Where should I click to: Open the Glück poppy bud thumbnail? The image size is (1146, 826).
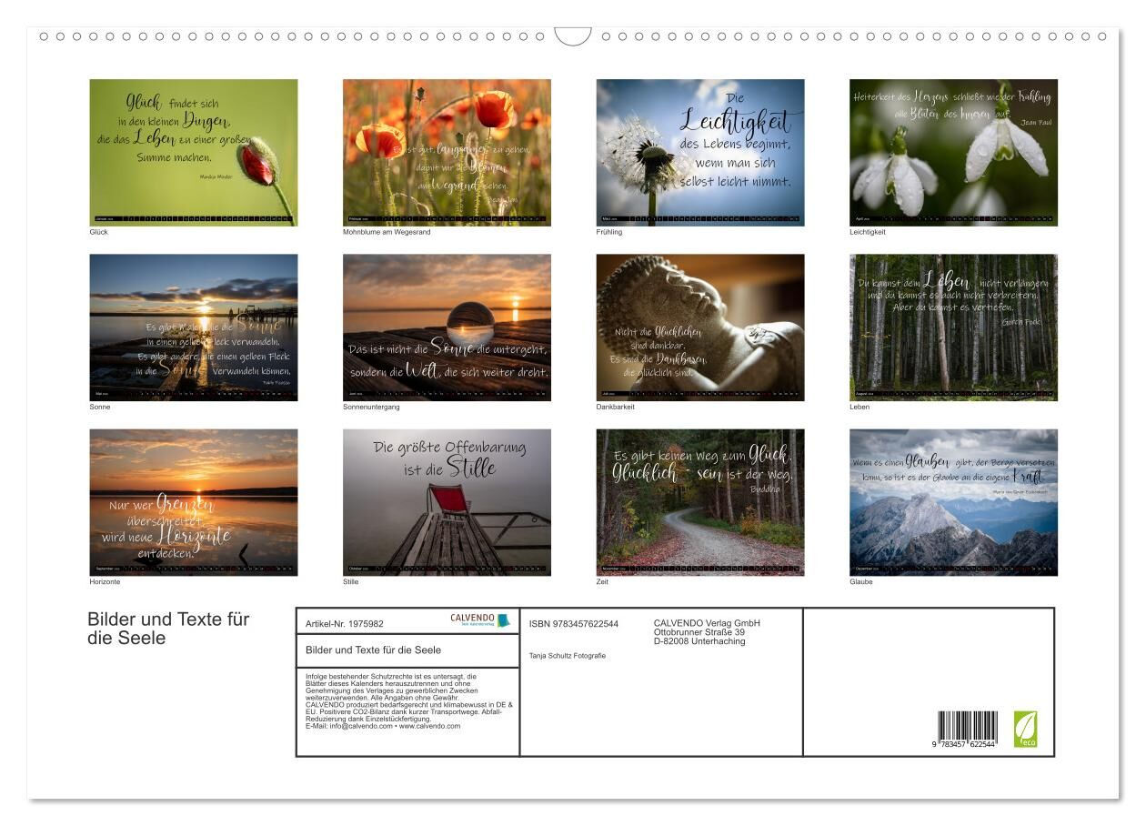194,152
